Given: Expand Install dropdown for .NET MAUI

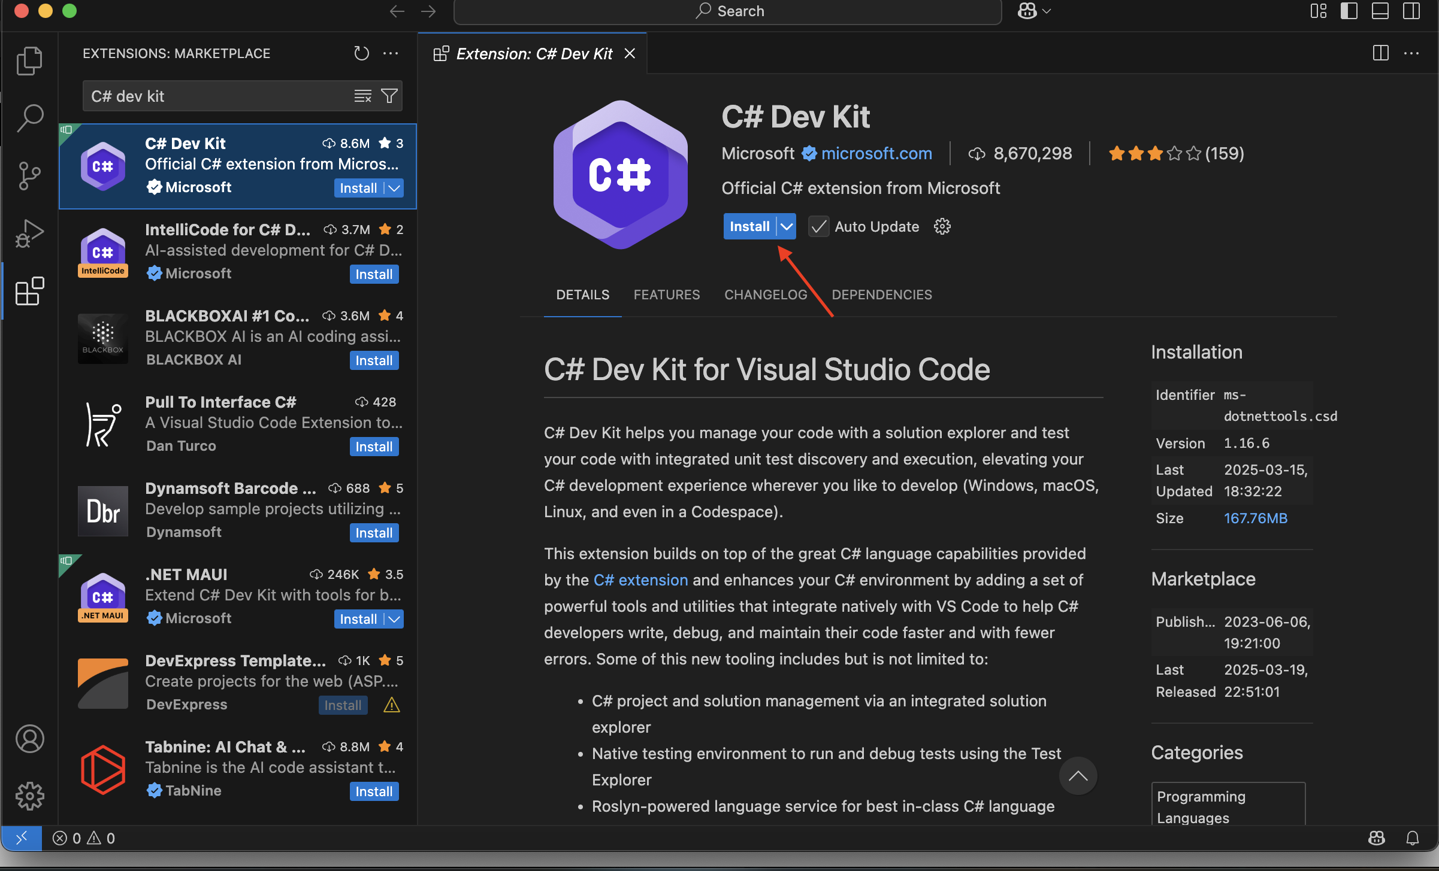Looking at the screenshot, I should 394,619.
